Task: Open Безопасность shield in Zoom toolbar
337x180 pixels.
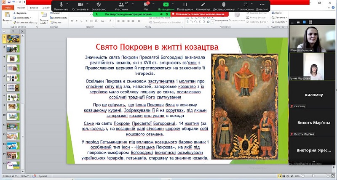Action: pos(99,6)
